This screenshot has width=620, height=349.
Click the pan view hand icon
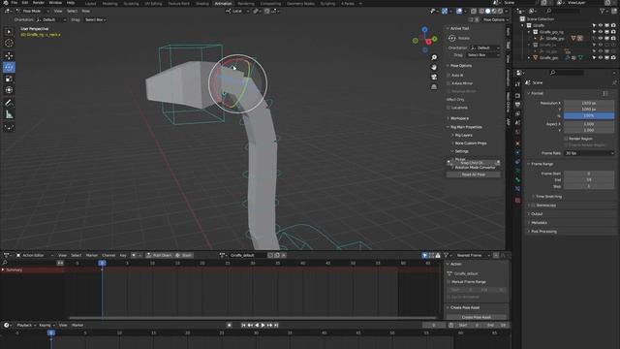(x=434, y=67)
